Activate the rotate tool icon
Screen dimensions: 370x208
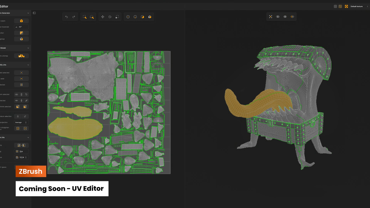pos(110,17)
